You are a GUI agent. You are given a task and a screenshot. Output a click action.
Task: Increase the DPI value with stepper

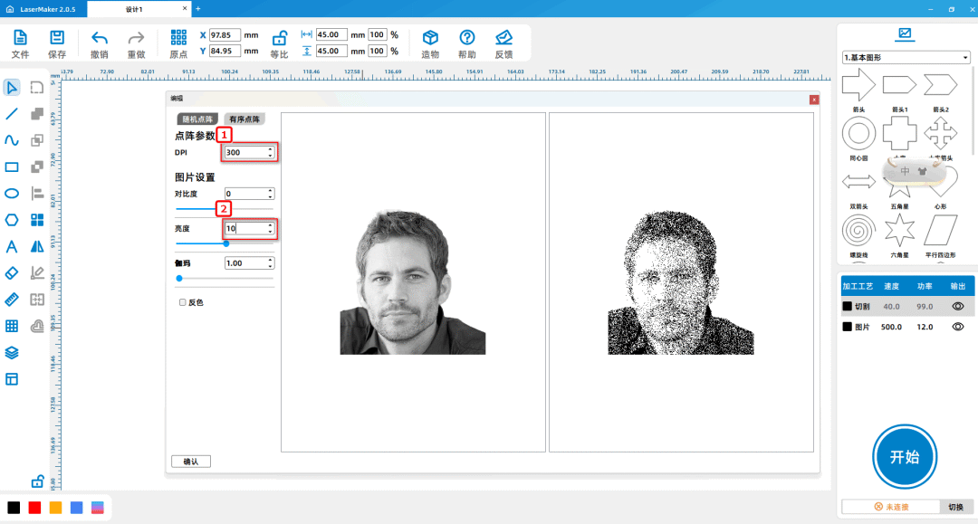click(270, 149)
